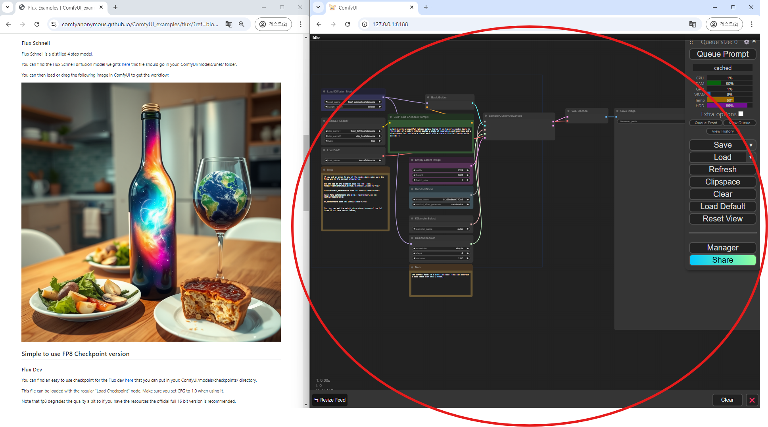Collapse the BasicScheduler node via its dot

412,238
